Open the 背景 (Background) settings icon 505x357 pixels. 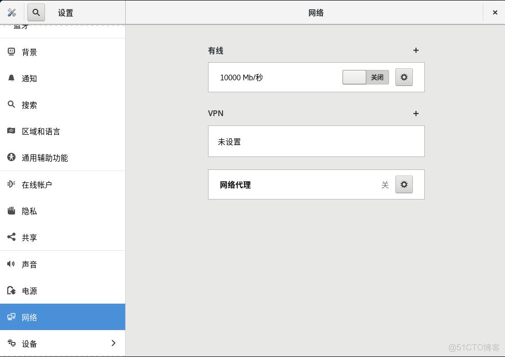[11, 52]
